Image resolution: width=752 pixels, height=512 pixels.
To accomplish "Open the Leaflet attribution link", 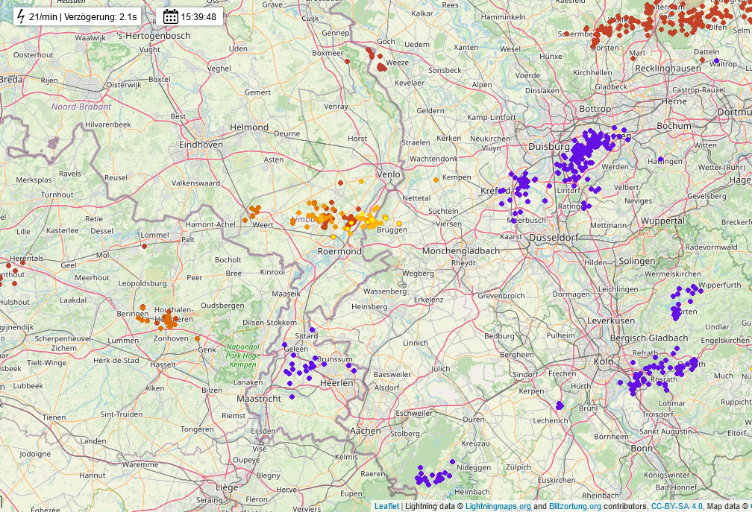I will [x=386, y=506].
